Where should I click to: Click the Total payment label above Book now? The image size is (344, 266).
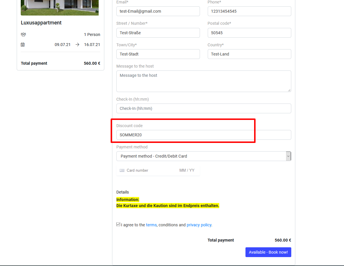coord(221,240)
